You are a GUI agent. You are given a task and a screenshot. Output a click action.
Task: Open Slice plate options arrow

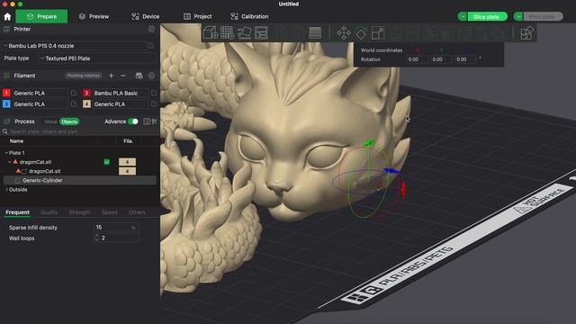point(463,16)
